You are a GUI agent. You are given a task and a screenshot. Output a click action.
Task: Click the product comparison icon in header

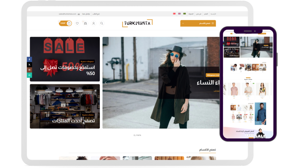[x=85, y=23]
